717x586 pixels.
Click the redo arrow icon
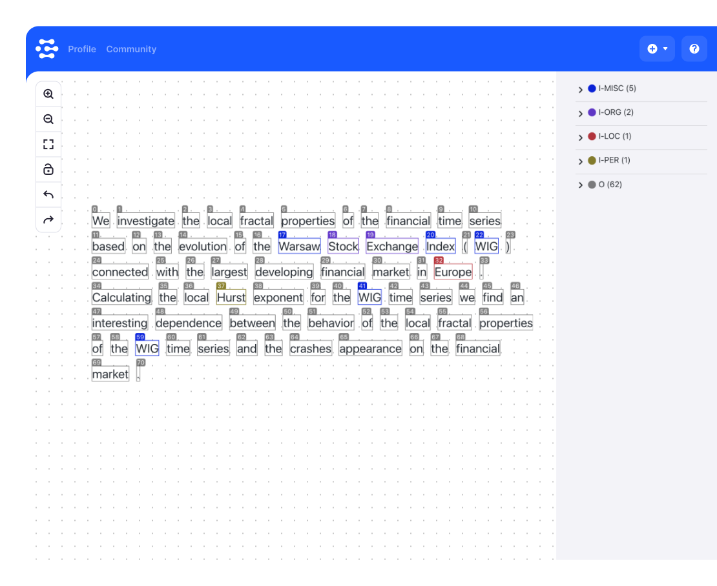48,220
